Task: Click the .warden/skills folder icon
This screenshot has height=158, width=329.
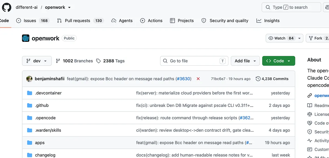Action: (x=30, y=130)
